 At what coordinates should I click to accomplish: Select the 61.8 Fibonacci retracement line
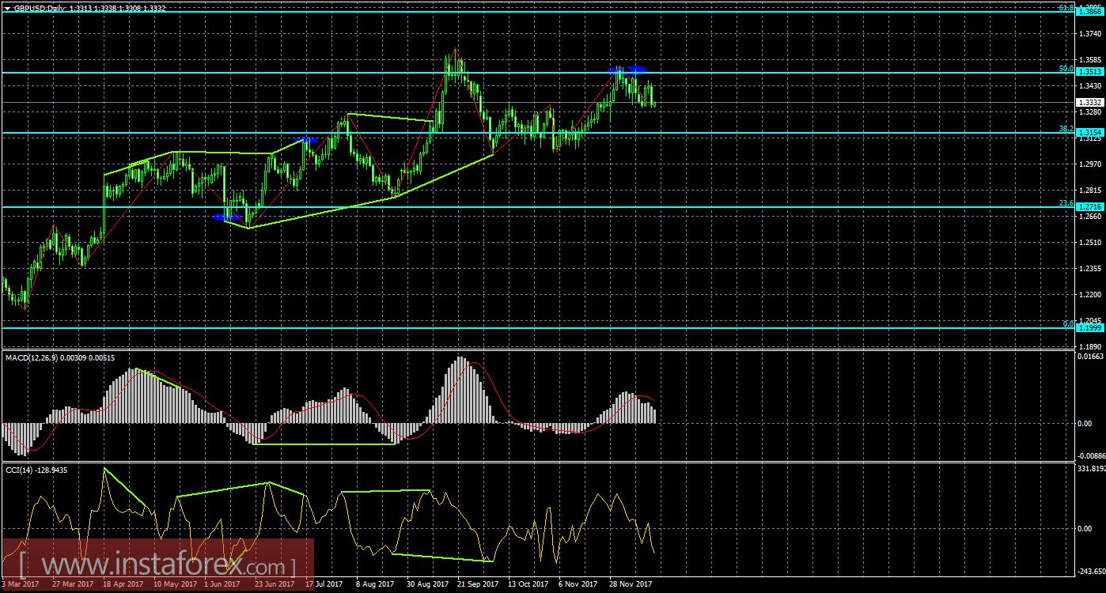coord(554,13)
